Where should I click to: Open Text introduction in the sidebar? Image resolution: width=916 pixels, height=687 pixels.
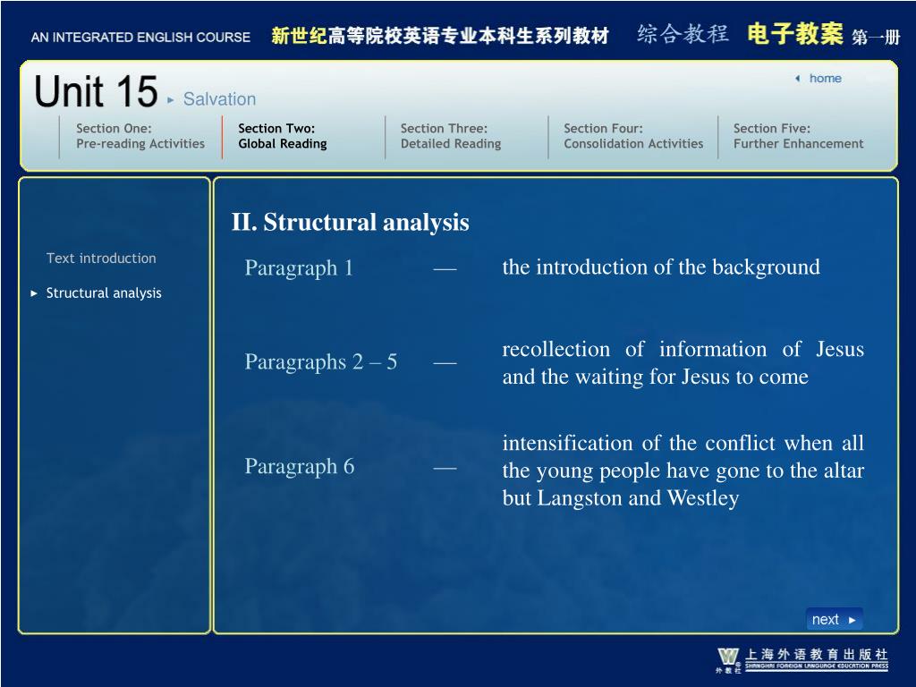pyautogui.click(x=101, y=259)
